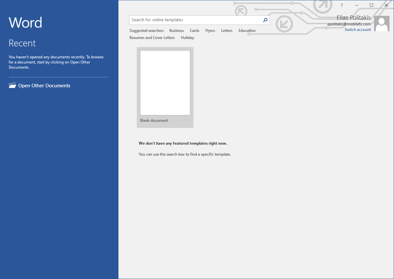Select the Business suggested search
The width and height of the screenshot is (394, 279).
click(176, 31)
